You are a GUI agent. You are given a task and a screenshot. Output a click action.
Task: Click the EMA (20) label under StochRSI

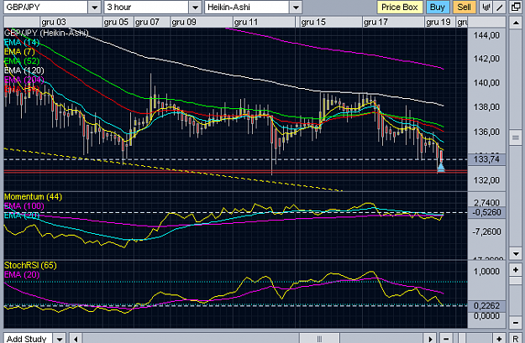(22, 275)
